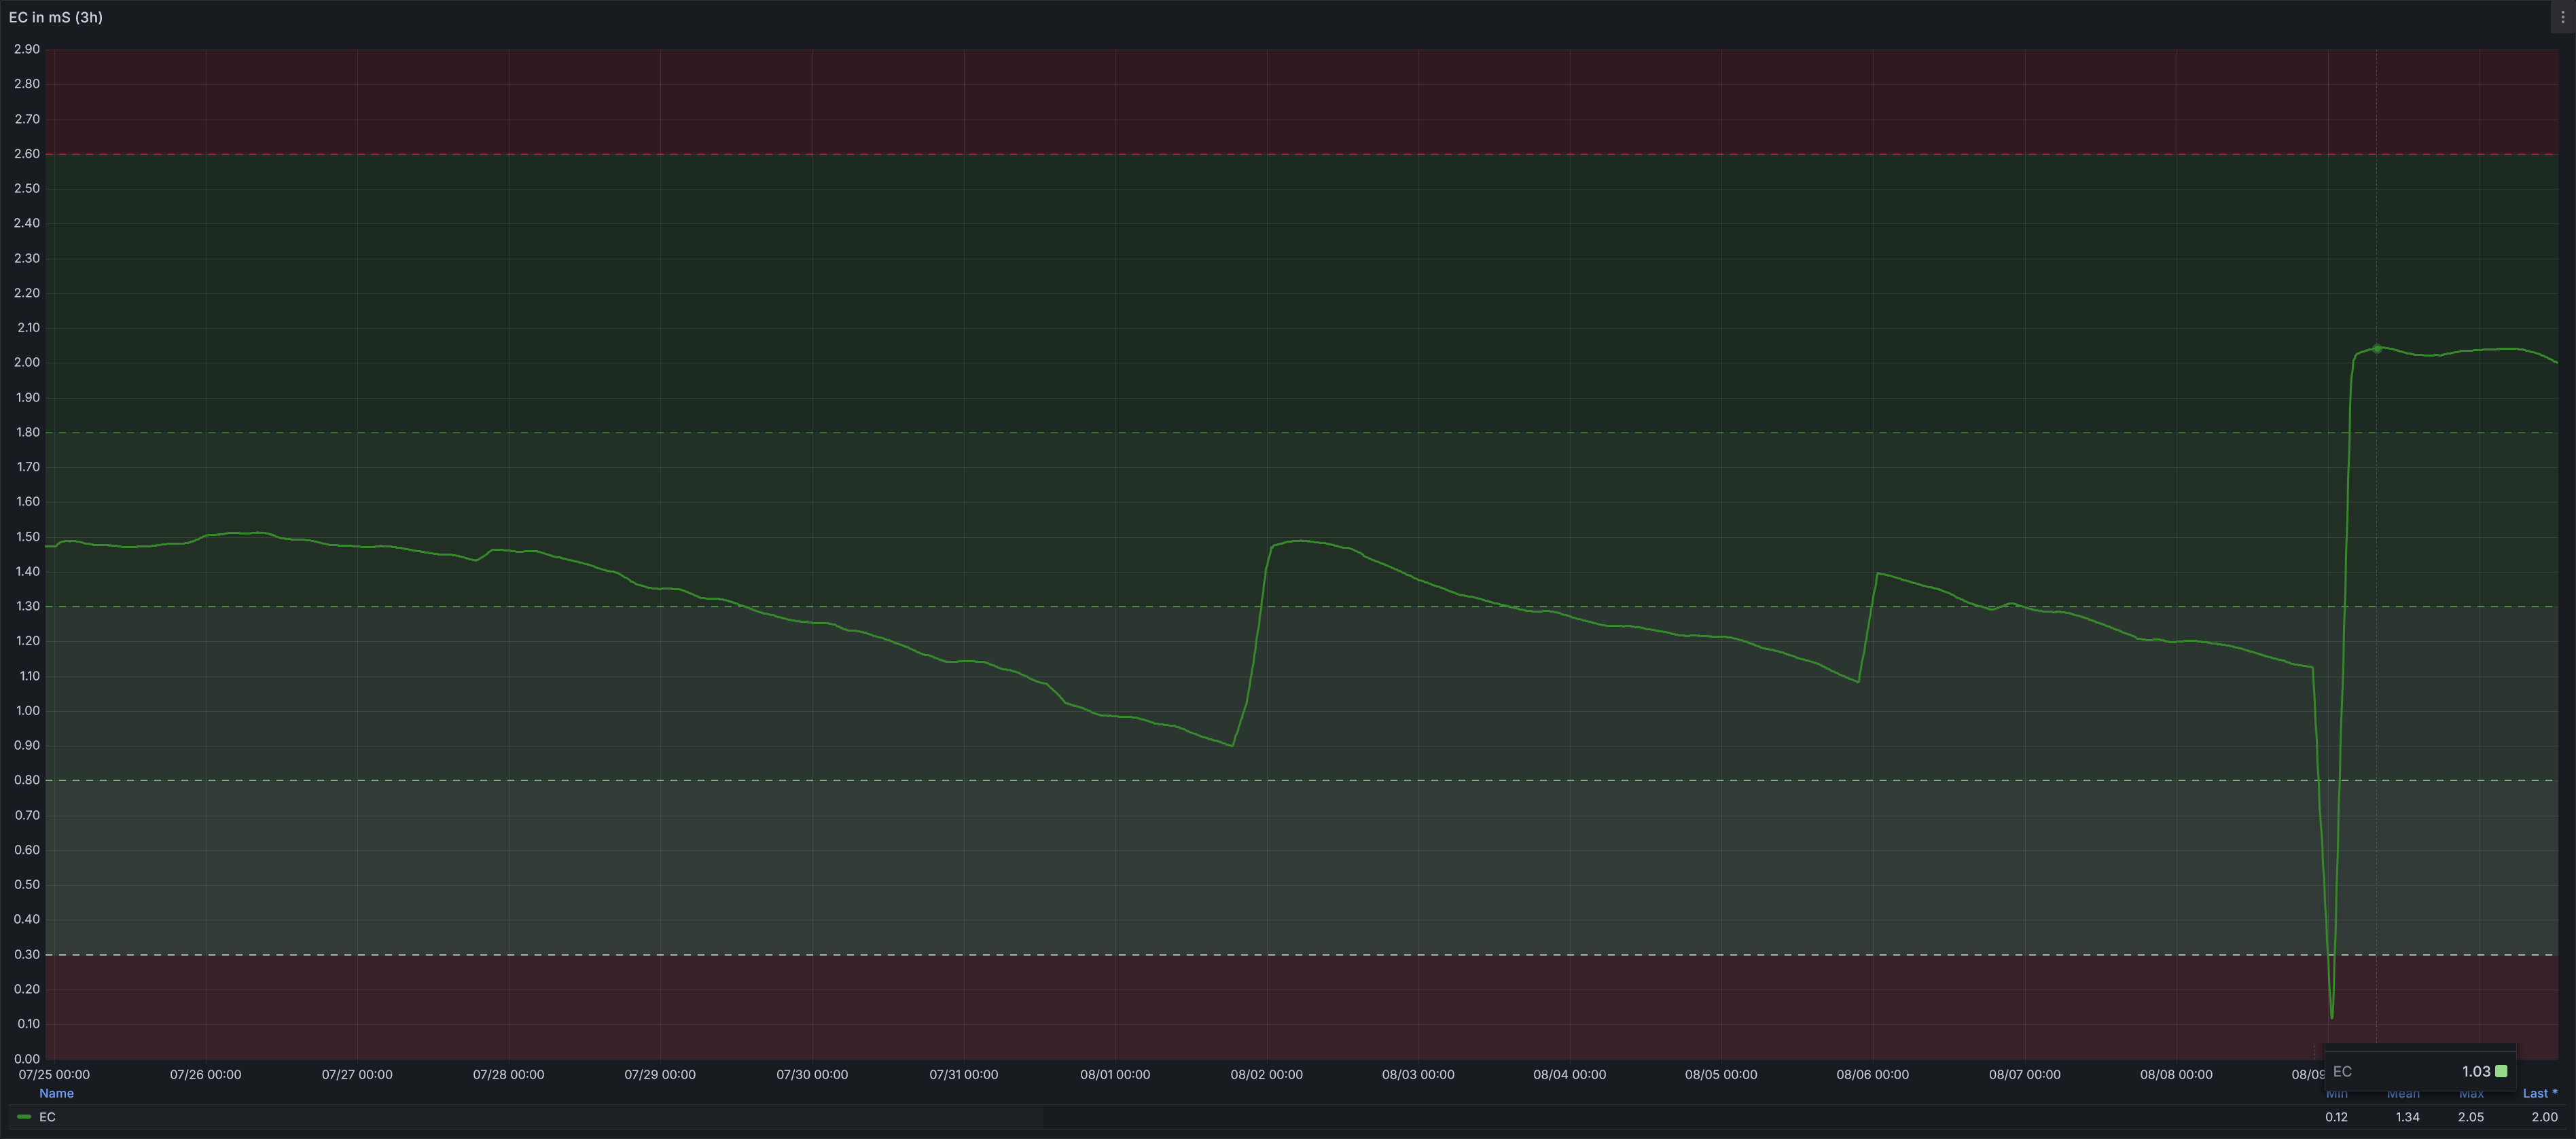2576x1139 pixels.
Task: Click the Last value 2.00 in legend
Action: click(2544, 1117)
